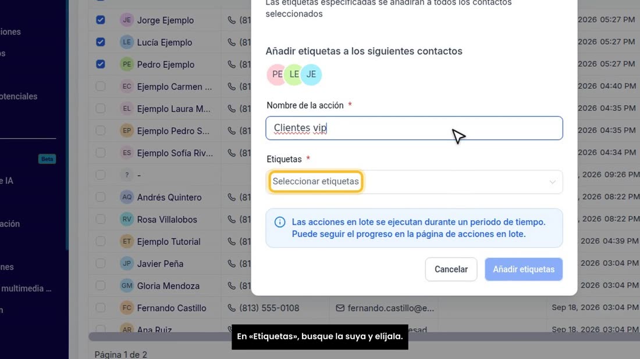
Task: Check the Ejemplo Tutorial checkbox
Action: tap(101, 241)
